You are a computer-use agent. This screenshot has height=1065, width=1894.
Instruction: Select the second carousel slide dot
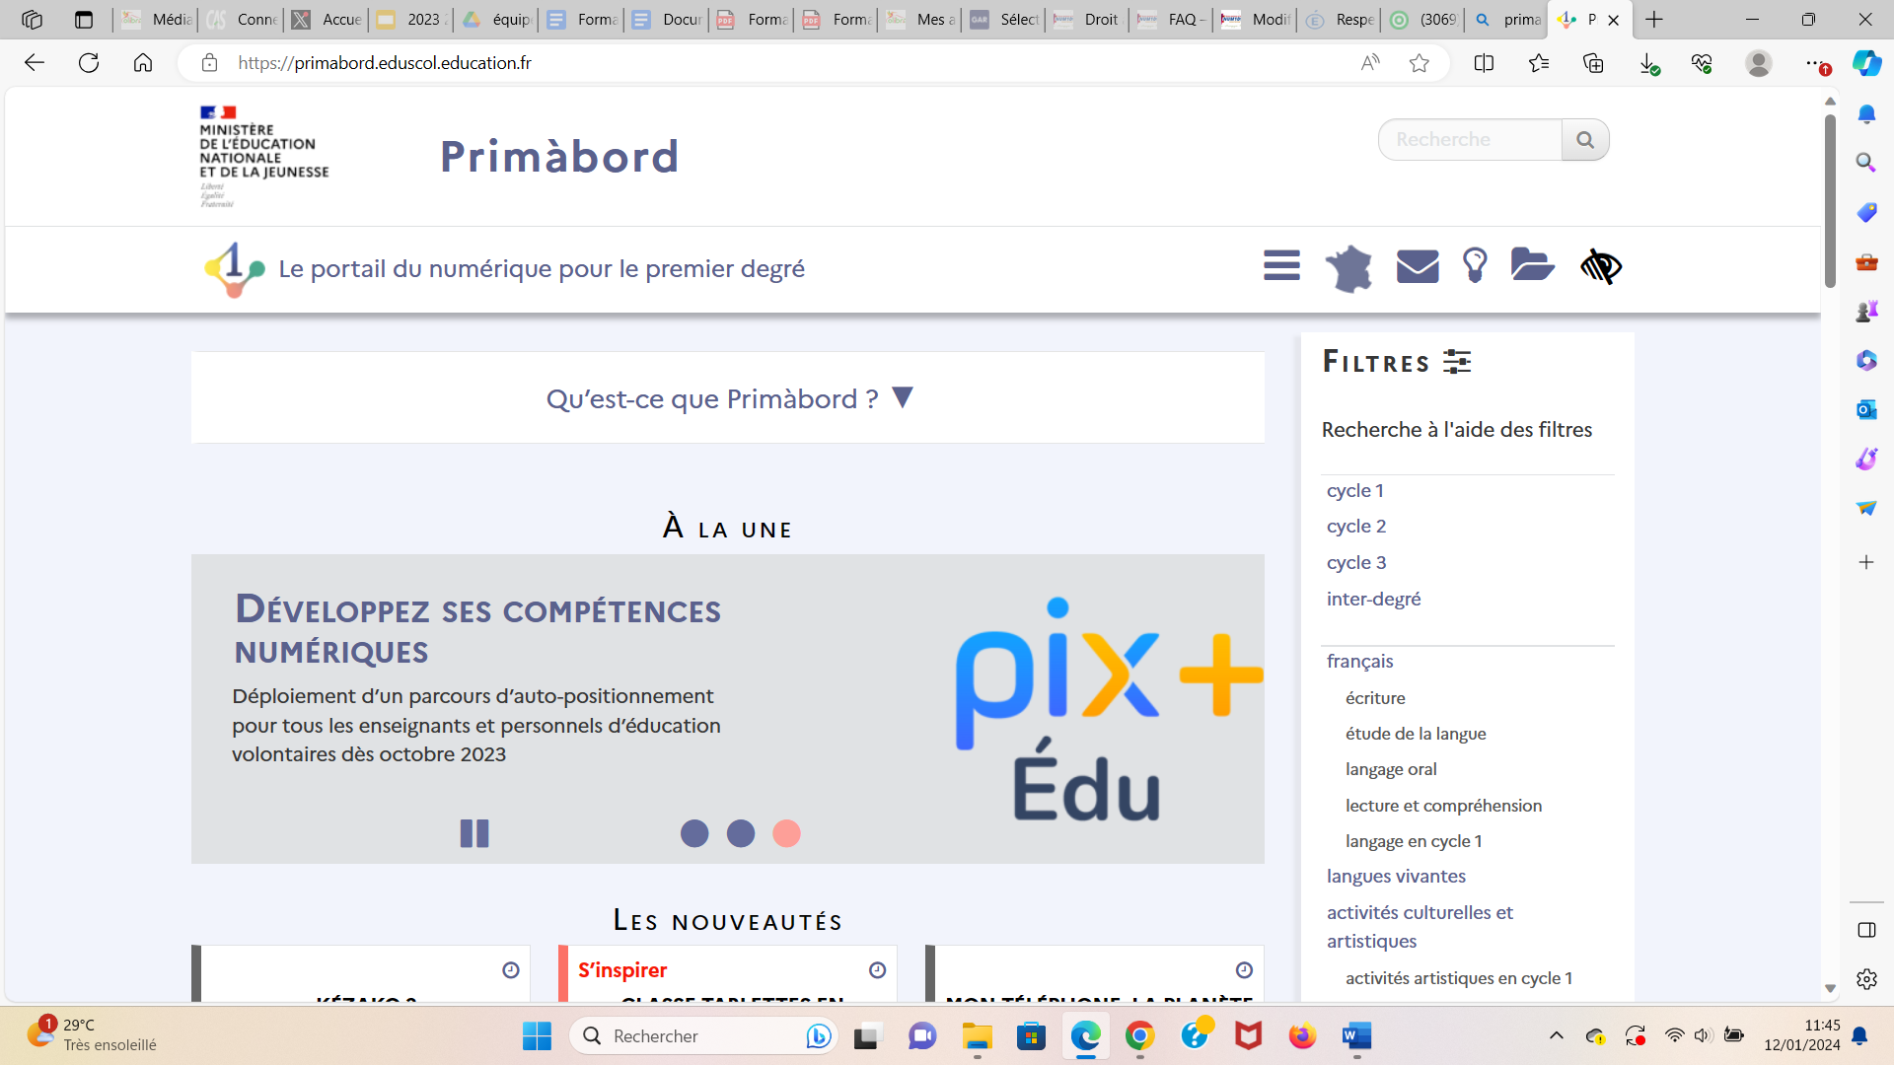[x=741, y=833]
